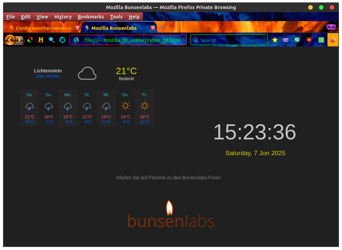Click the Bunsenlabs flame logo
Viewport: 342px width, 250px height.
169,208
